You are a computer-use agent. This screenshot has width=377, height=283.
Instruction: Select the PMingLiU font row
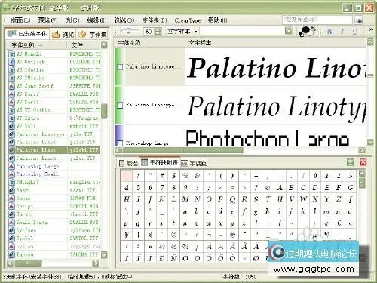54,182
